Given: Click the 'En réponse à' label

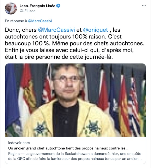Looking at the screenshot, I should [x=16, y=21].
